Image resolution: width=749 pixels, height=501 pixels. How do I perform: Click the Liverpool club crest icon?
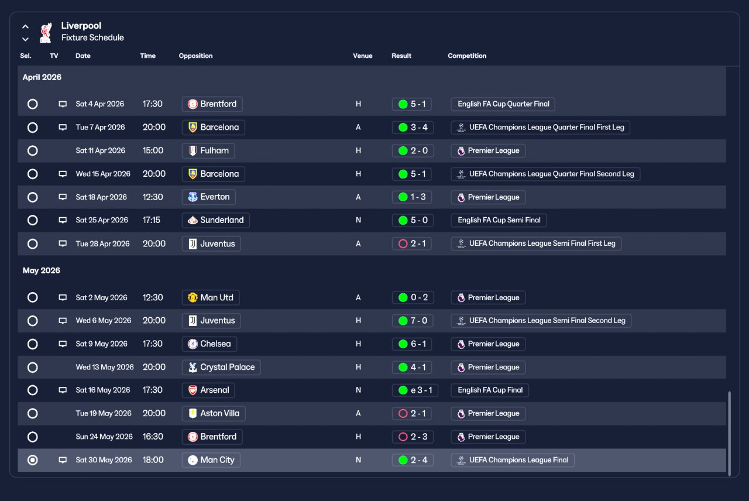click(x=46, y=32)
